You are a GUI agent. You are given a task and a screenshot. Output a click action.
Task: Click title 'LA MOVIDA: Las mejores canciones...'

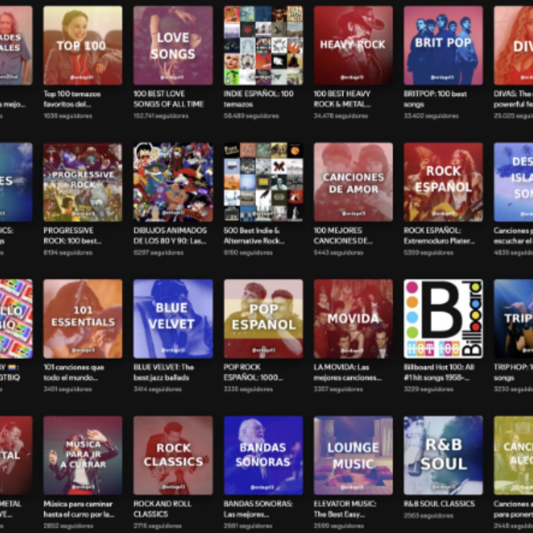pyautogui.click(x=348, y=372)
